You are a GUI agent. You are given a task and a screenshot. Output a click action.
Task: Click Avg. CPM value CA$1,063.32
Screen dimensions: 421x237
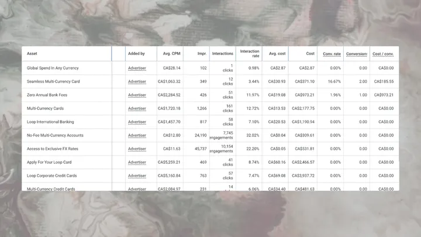click(x=169, y=81)
